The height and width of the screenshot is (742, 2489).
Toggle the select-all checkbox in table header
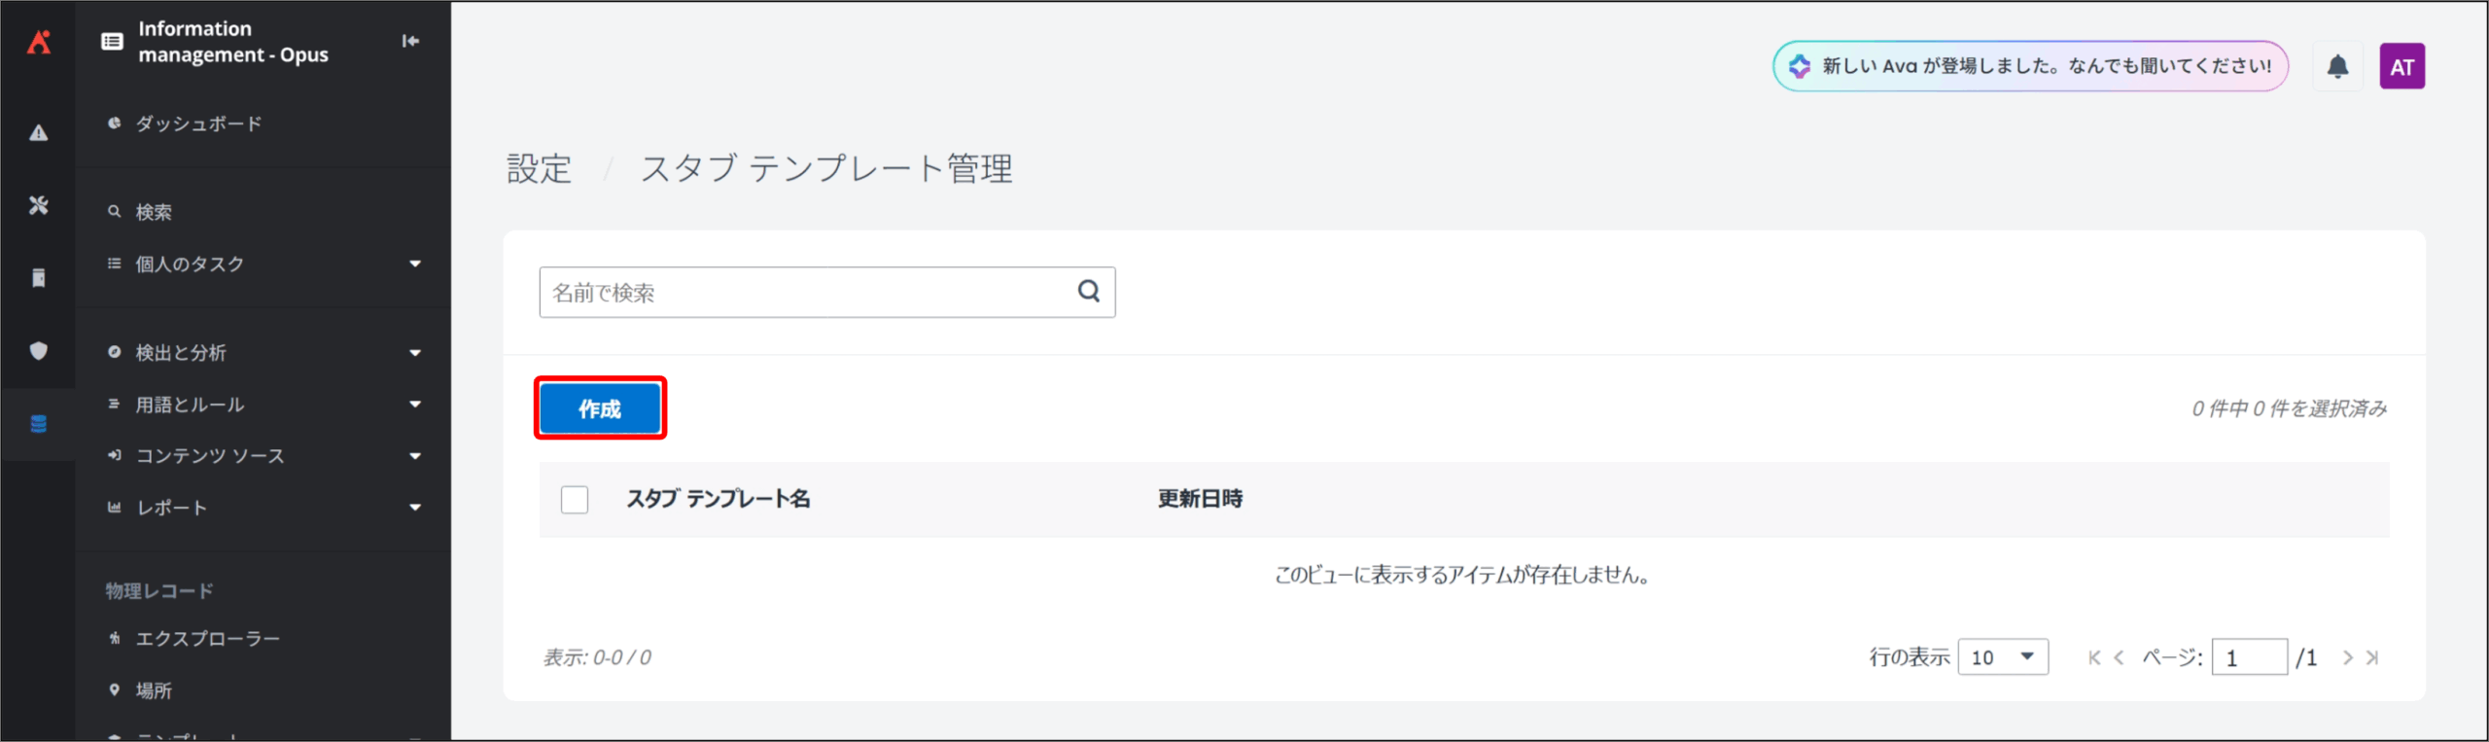point(574,500)
